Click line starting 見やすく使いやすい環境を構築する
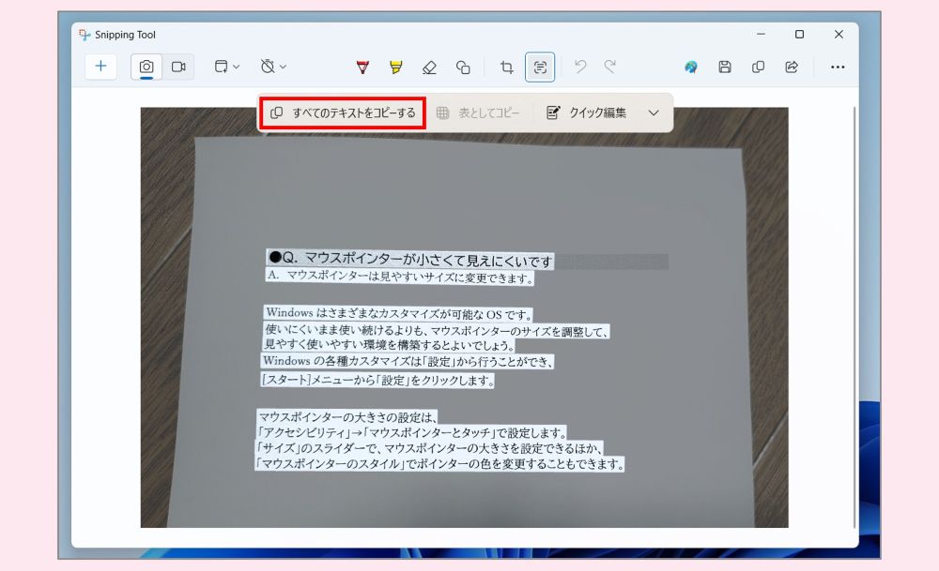This screenshot has width=939, height=571. [x=389, y=345]
